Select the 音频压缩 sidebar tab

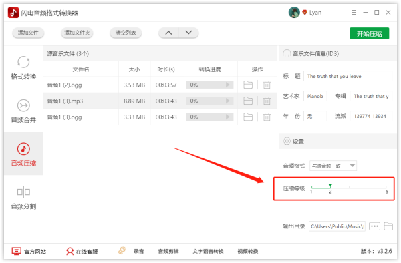pos(23,154)
